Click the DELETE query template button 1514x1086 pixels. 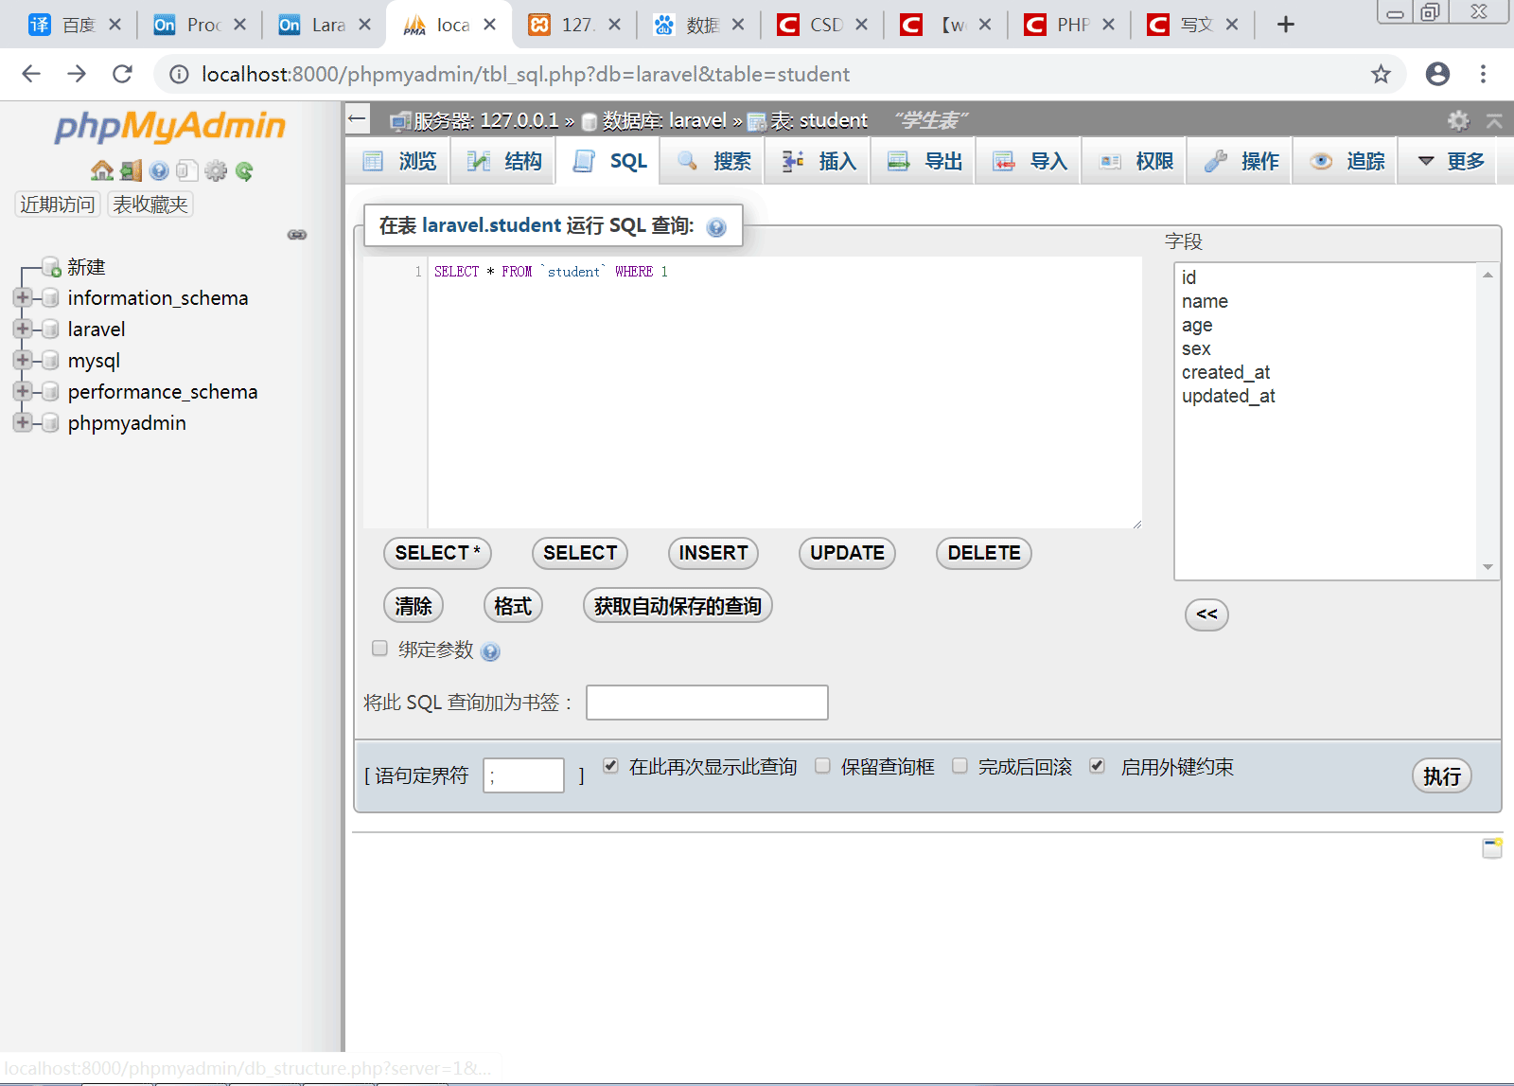pyautogui.click(x=983, y=553)
